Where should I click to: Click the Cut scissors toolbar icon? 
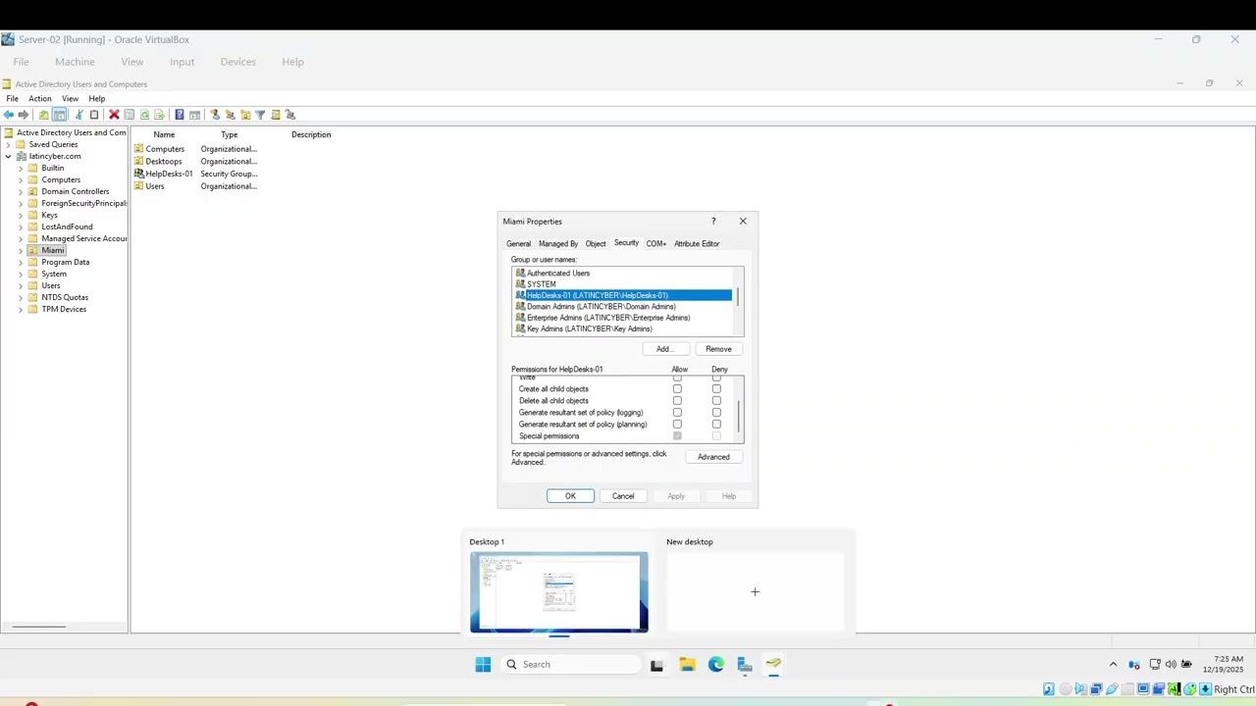79,115
